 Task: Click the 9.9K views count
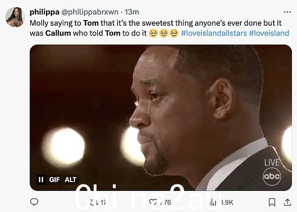pyautogui.click(x=227, y=203)
